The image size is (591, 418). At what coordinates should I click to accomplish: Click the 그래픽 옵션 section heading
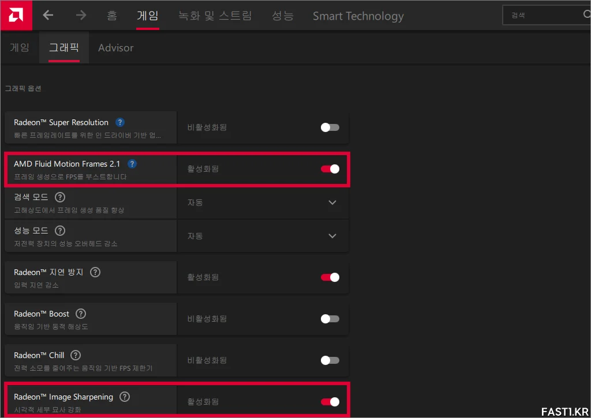(x=23, y=88)
